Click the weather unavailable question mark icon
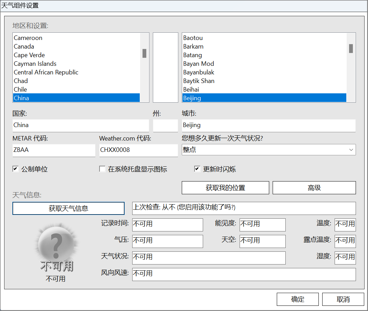 [56, 245]
